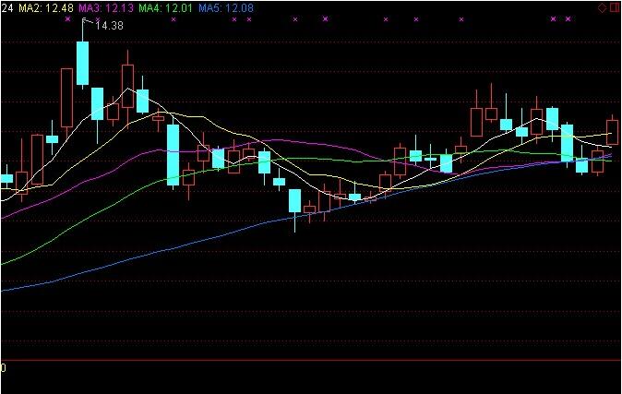
Task: Select the cyan candle at the chart's lowest trough
Action: [x=294, y=201]
